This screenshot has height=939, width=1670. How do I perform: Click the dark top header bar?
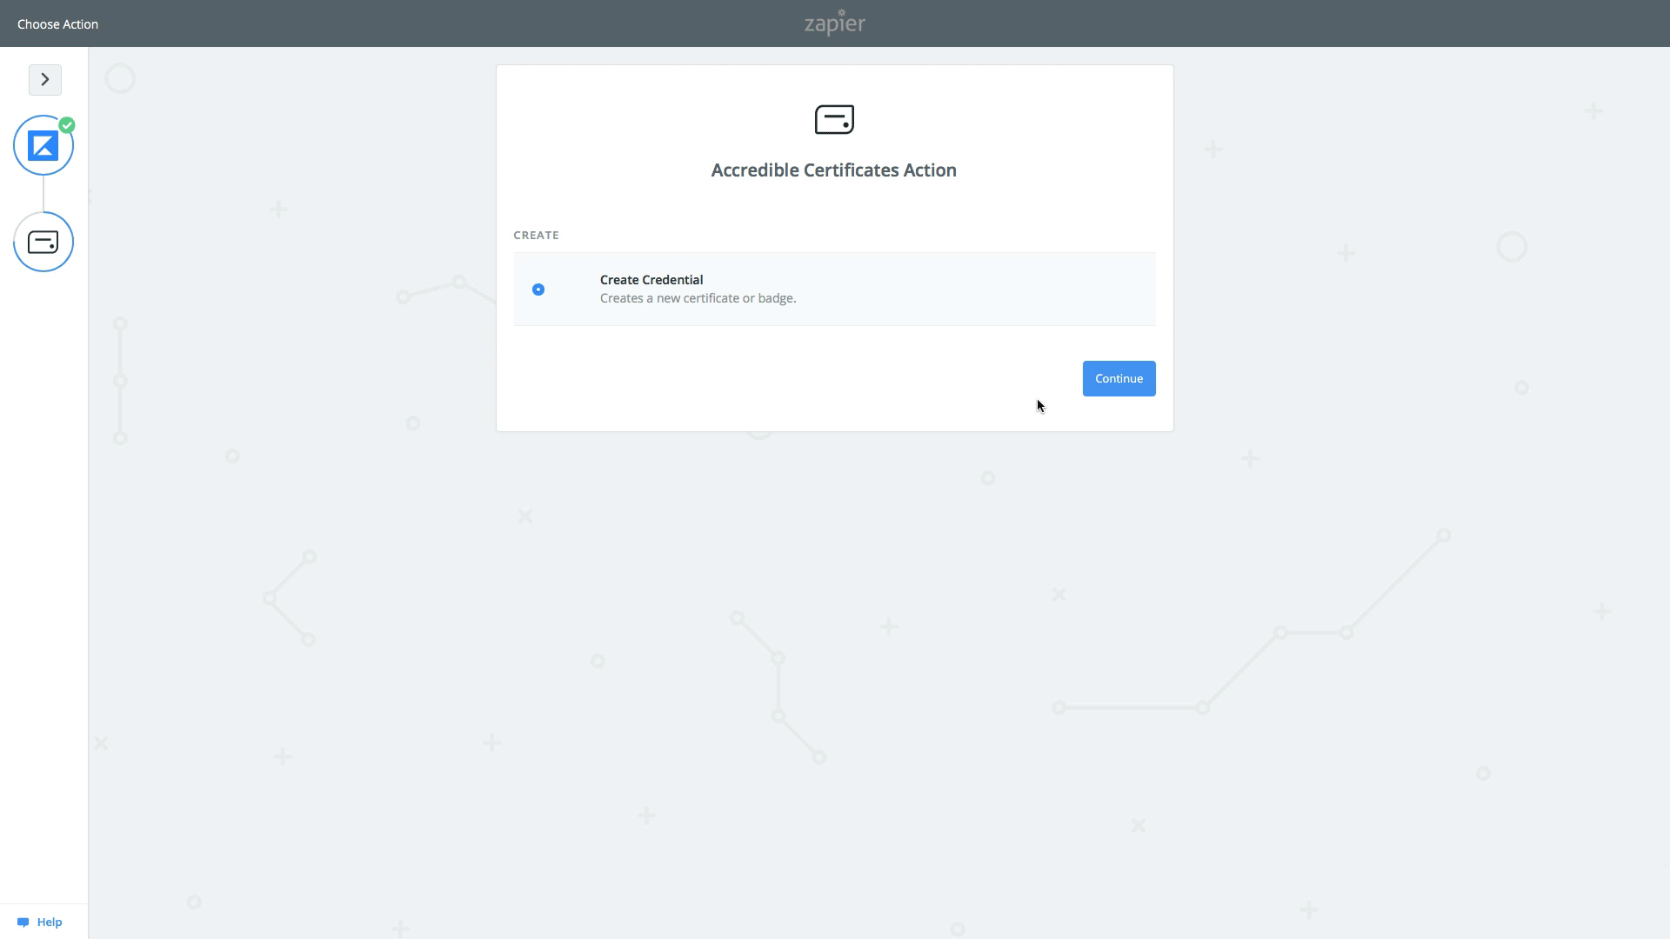click(1305, 23)
